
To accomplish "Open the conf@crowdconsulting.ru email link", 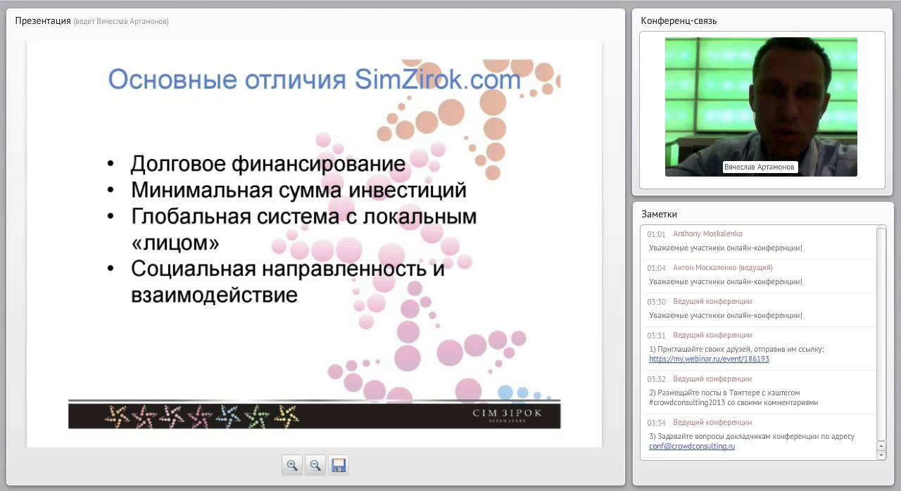I will [x=692, y=446].
